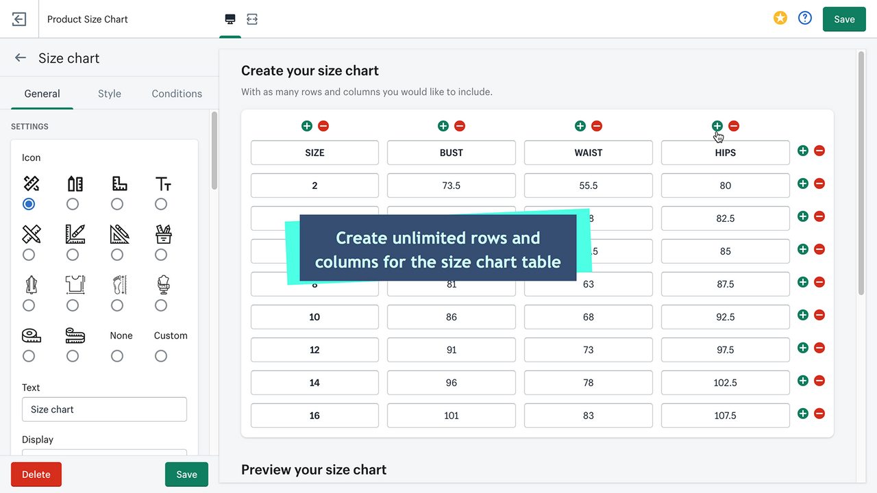This screenshot has width=877, height=493.
Task: Save the size chart with the green Save button
Action: 186,474
